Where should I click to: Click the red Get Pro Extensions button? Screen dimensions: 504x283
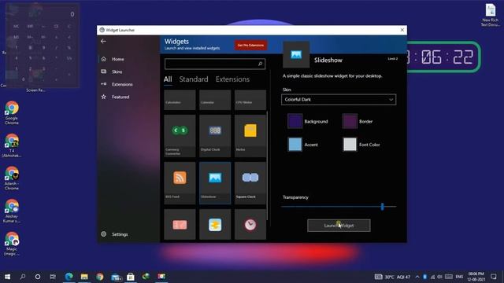250,46
